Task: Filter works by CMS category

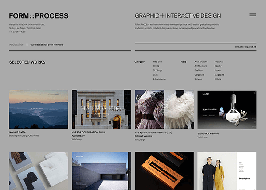Action: point(155,75)
